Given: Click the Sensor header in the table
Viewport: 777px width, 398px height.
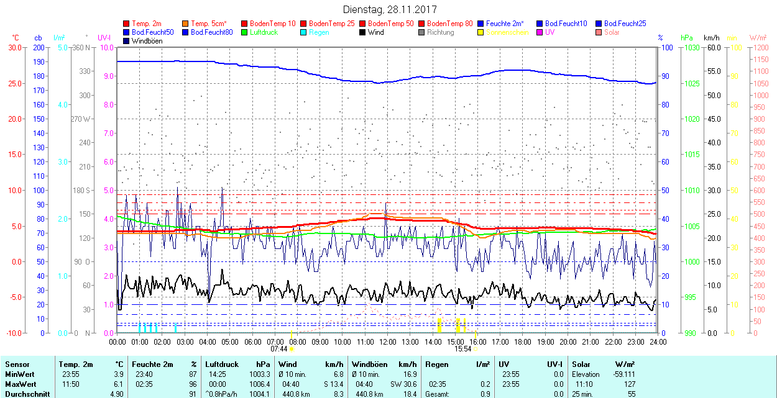Looking at the screenshot, I should tap(17, 364).
